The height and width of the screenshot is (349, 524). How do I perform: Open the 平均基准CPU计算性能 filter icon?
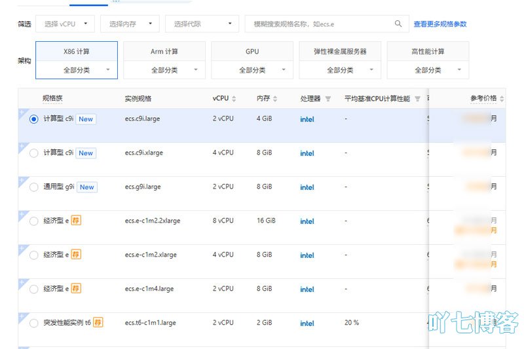(x=417, y=99)
